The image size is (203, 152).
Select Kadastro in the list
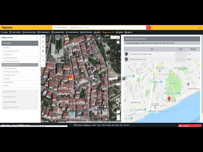(x=20, y=47)
